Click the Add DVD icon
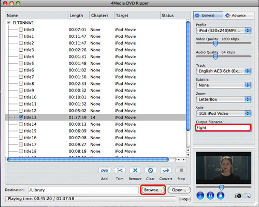This screenshot has height=207, width=259. pos(104,171)
